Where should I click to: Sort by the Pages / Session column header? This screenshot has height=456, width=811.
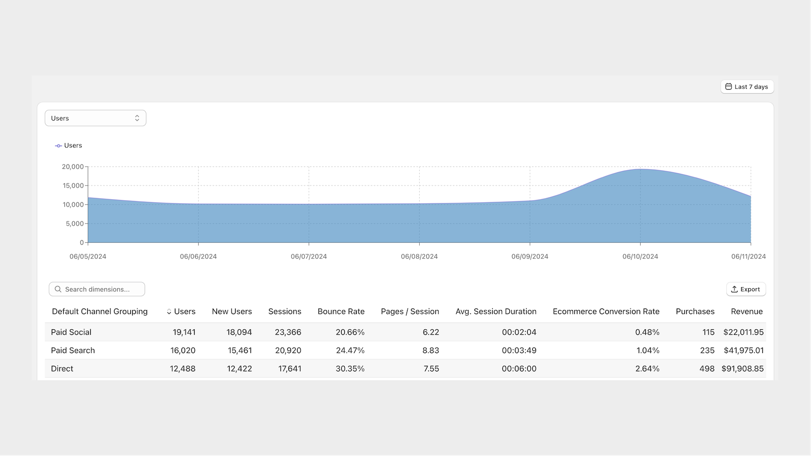coord(410,312)
